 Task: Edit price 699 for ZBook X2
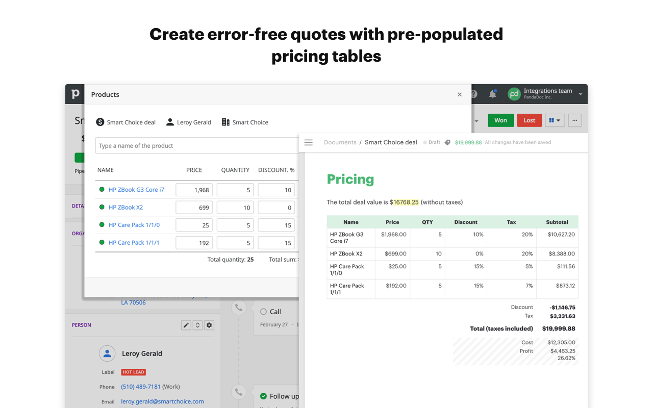(x=194, y=208)
